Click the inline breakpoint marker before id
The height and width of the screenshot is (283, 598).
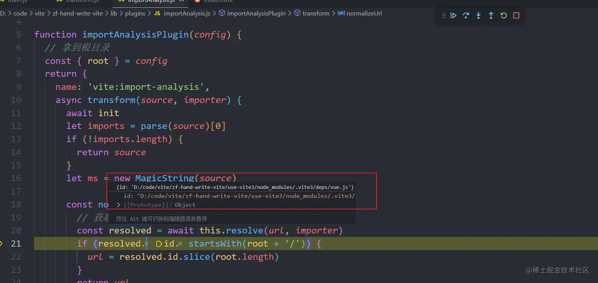159,244
